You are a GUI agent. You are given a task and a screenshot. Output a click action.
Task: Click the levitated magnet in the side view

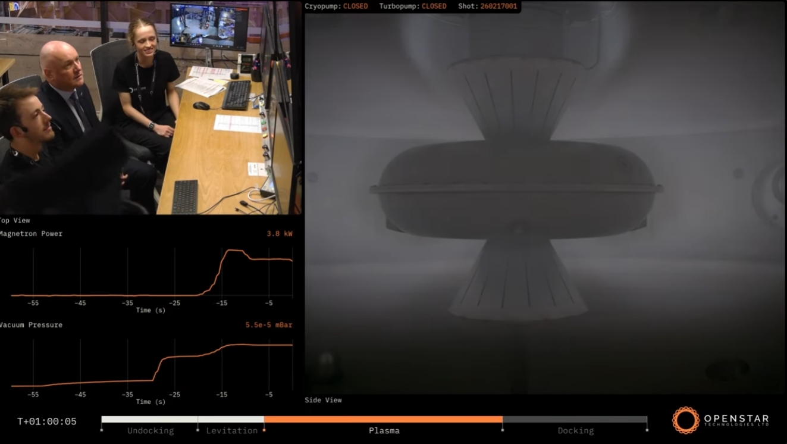coord(516,187)
